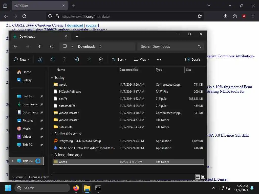Screen dimensions: 259x194
Task: Open Firefox view icon at tab strip start
Action: 5,6
